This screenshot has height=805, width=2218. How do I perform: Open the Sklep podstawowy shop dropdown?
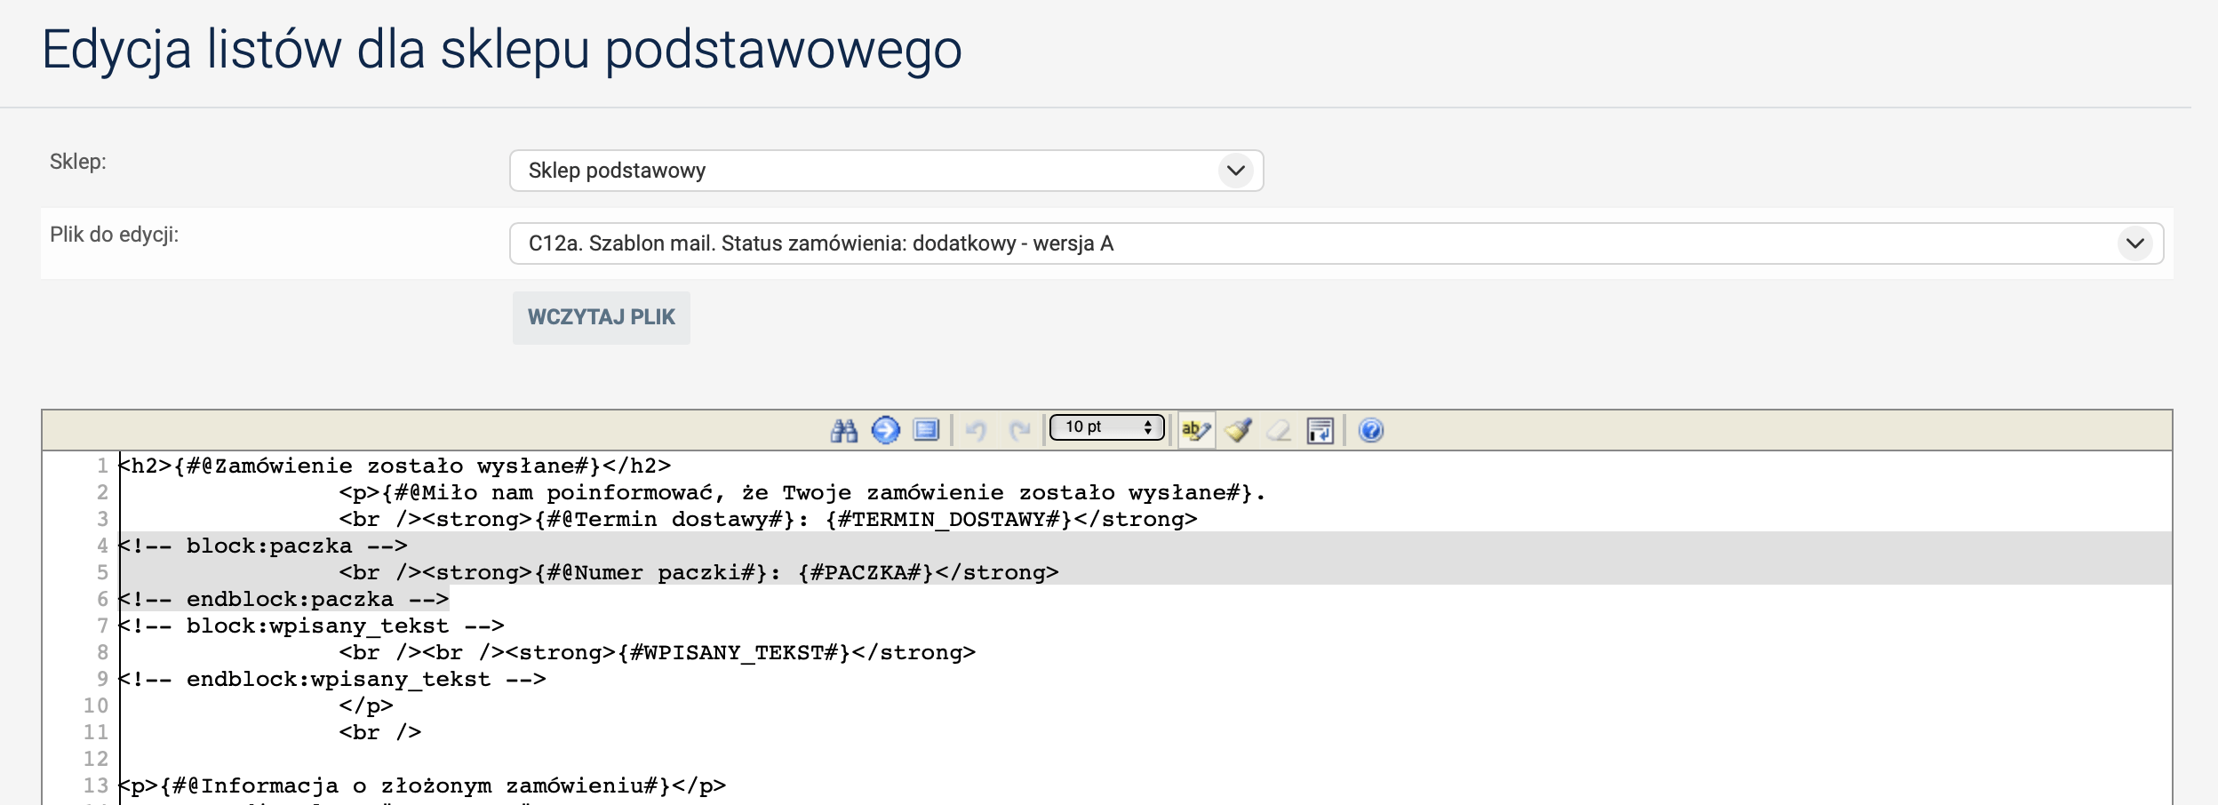pos(886,171)
